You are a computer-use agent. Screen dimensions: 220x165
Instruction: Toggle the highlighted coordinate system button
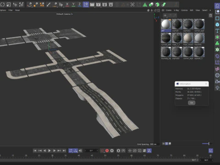click(x=86, y=5)
